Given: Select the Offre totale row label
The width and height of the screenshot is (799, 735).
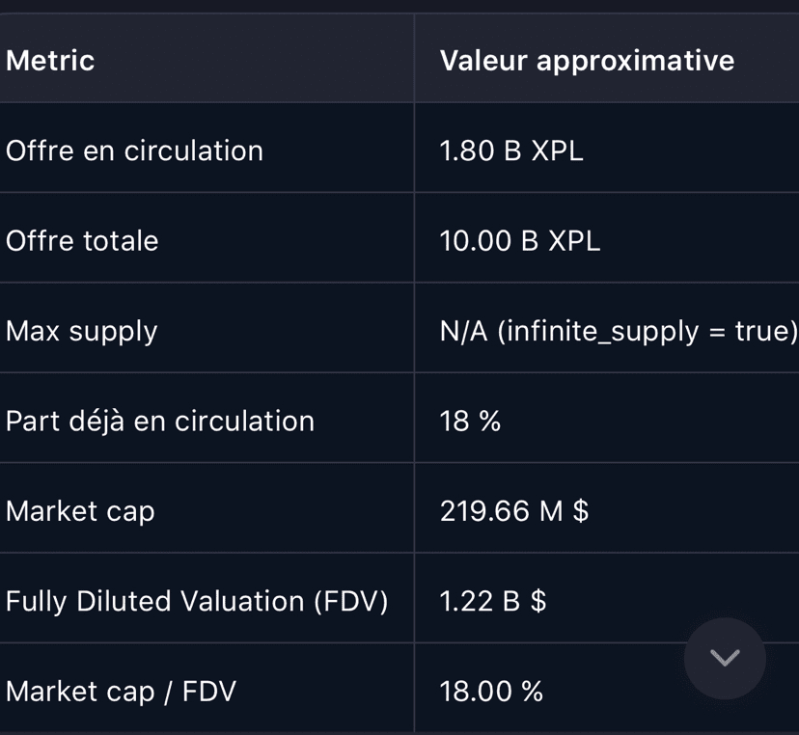Looking at the screenshot, I should pos(82,240).
